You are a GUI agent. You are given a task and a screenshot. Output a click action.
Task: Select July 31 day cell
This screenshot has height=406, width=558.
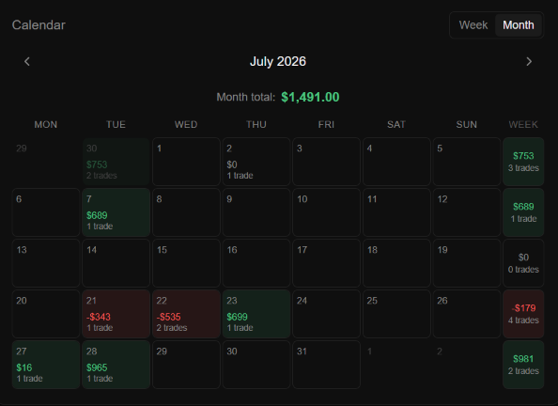326,365
